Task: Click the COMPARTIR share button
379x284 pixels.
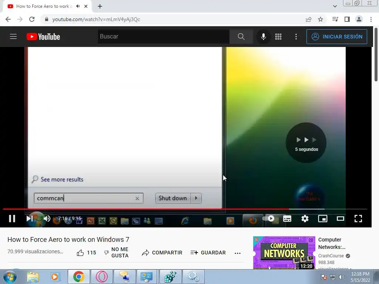Action: click(162, 253)
